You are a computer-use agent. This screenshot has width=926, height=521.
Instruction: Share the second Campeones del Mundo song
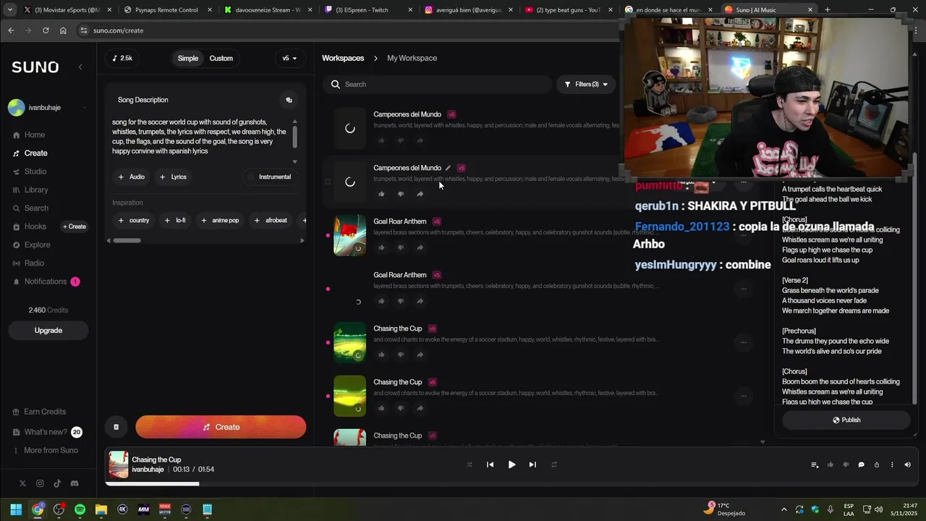(x=420, y=194)
